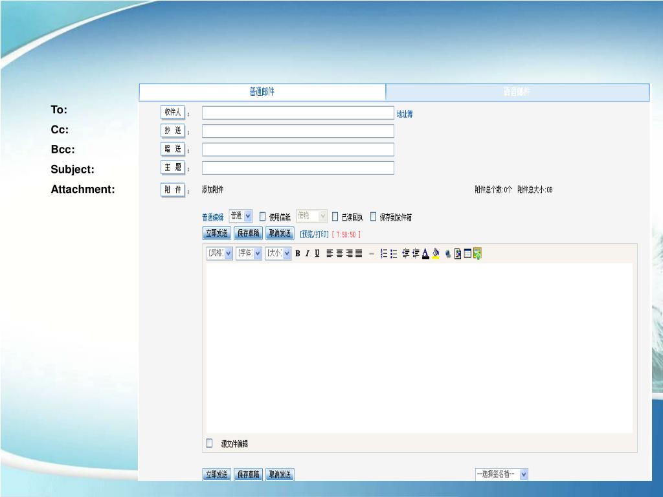Align message text to the left
Viewport: 663px width, 497px height.
[x=330, y=254]
